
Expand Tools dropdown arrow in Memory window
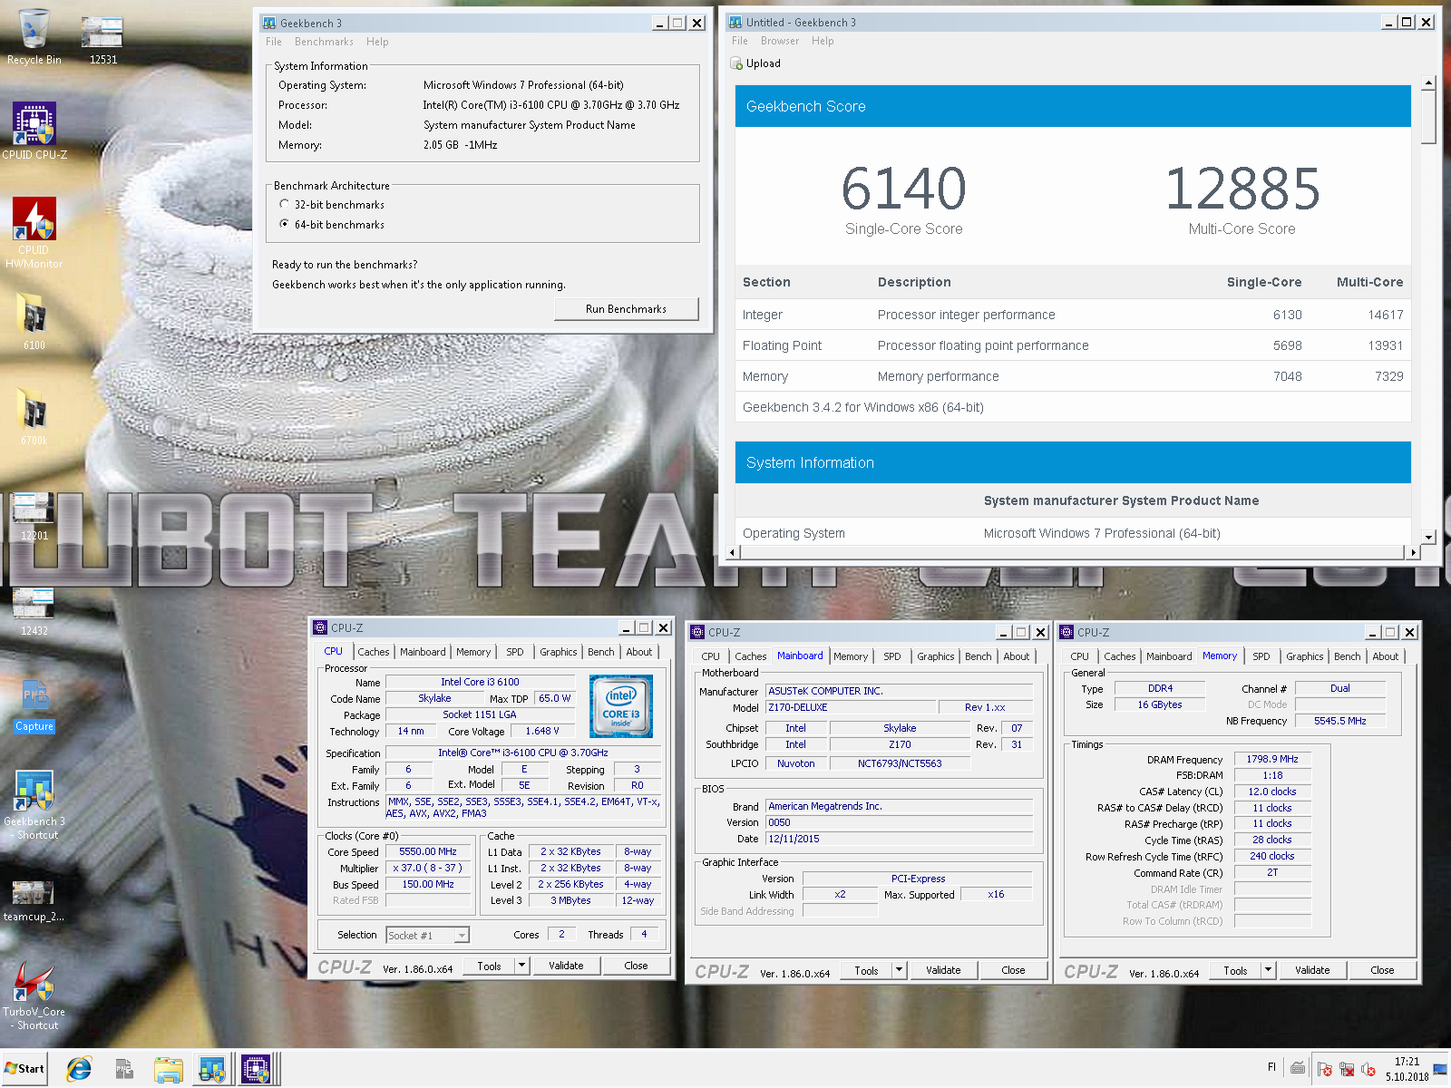[1268, 970]
